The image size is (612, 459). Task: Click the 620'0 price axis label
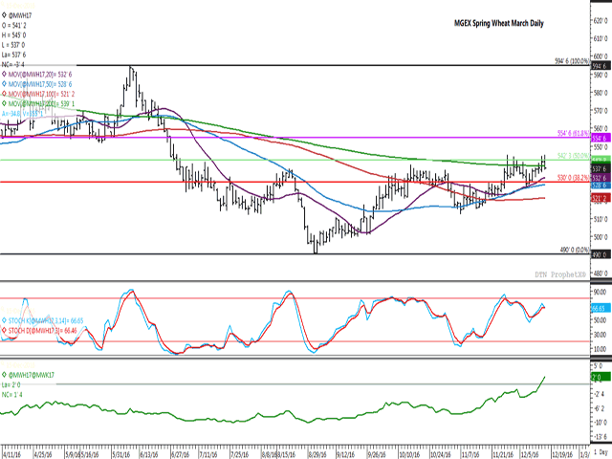click(x=601, y=20)
